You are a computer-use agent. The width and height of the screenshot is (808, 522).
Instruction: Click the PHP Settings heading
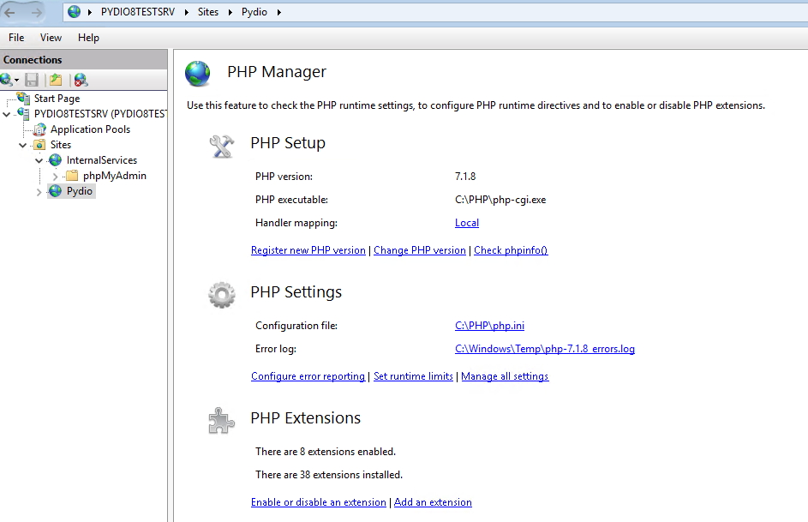pos(296,292)
